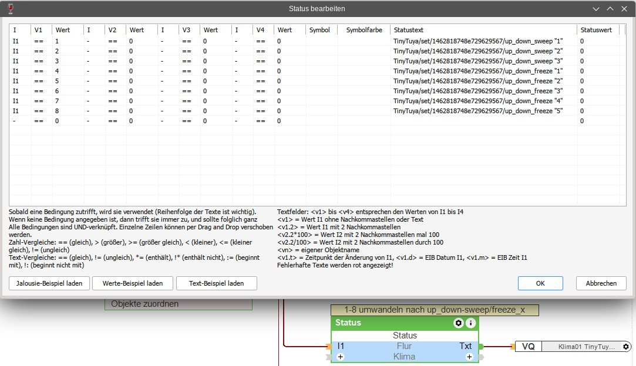Viewport: 636px width, 366px height.
Task: Show the Status block info icon
Action: pos(470,323)
